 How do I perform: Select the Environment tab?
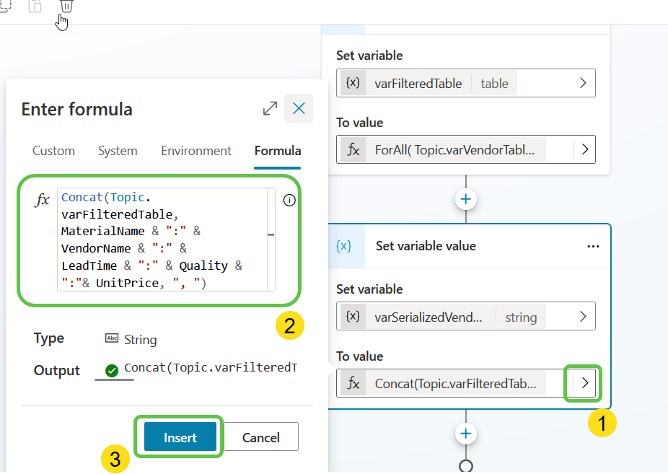(x=195, y=151)
